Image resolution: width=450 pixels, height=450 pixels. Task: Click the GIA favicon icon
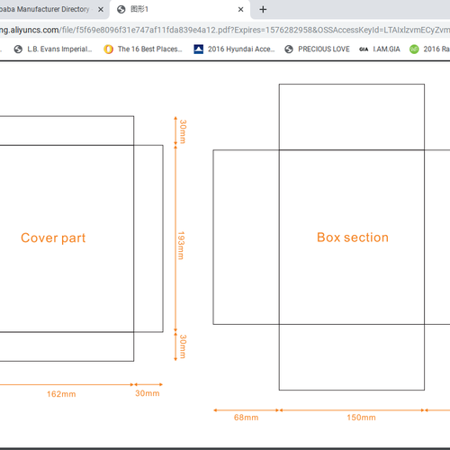pyautogui.click(x=364, y=49)
